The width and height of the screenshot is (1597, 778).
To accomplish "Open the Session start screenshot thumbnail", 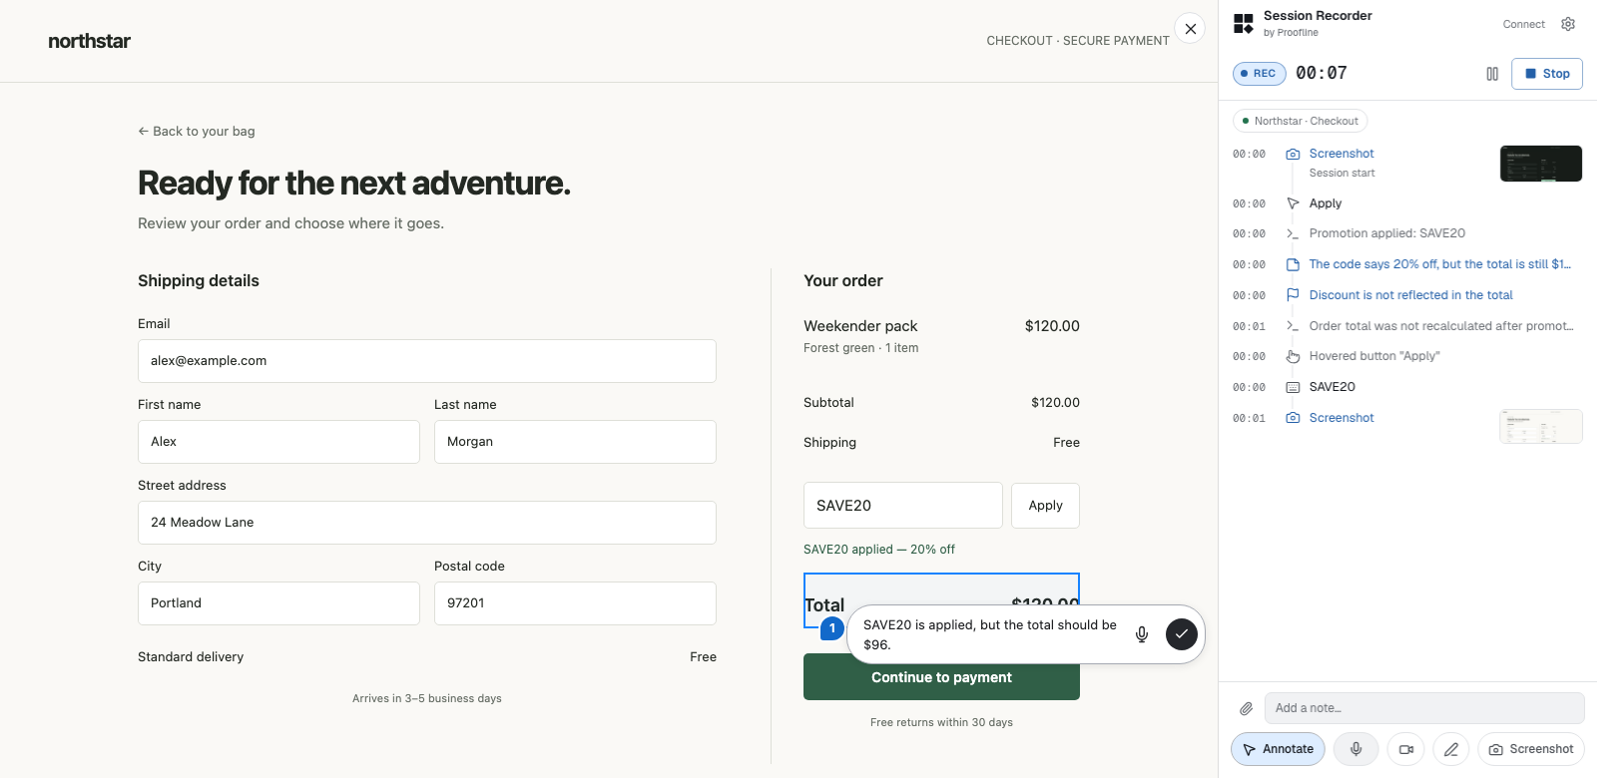I will pos(1541,164).
